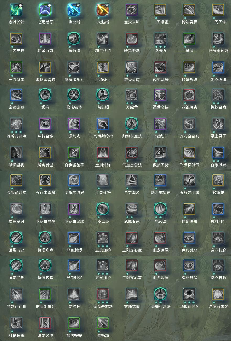Select the 一刀浮尘 skill icon
This screenshot has width=231, height=341.
16,67
